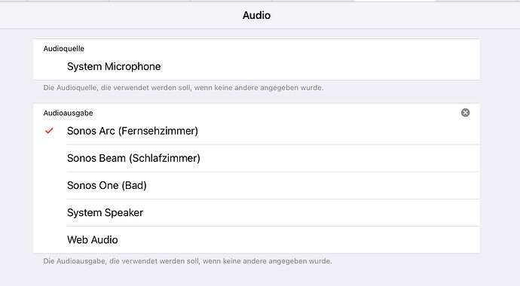This screenshot has width=520, height=286.
Task: Click the Audioquelle section header
Action: [63, 49]
